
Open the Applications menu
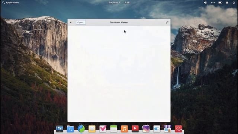pyautogui.click(x=12, y=3)
